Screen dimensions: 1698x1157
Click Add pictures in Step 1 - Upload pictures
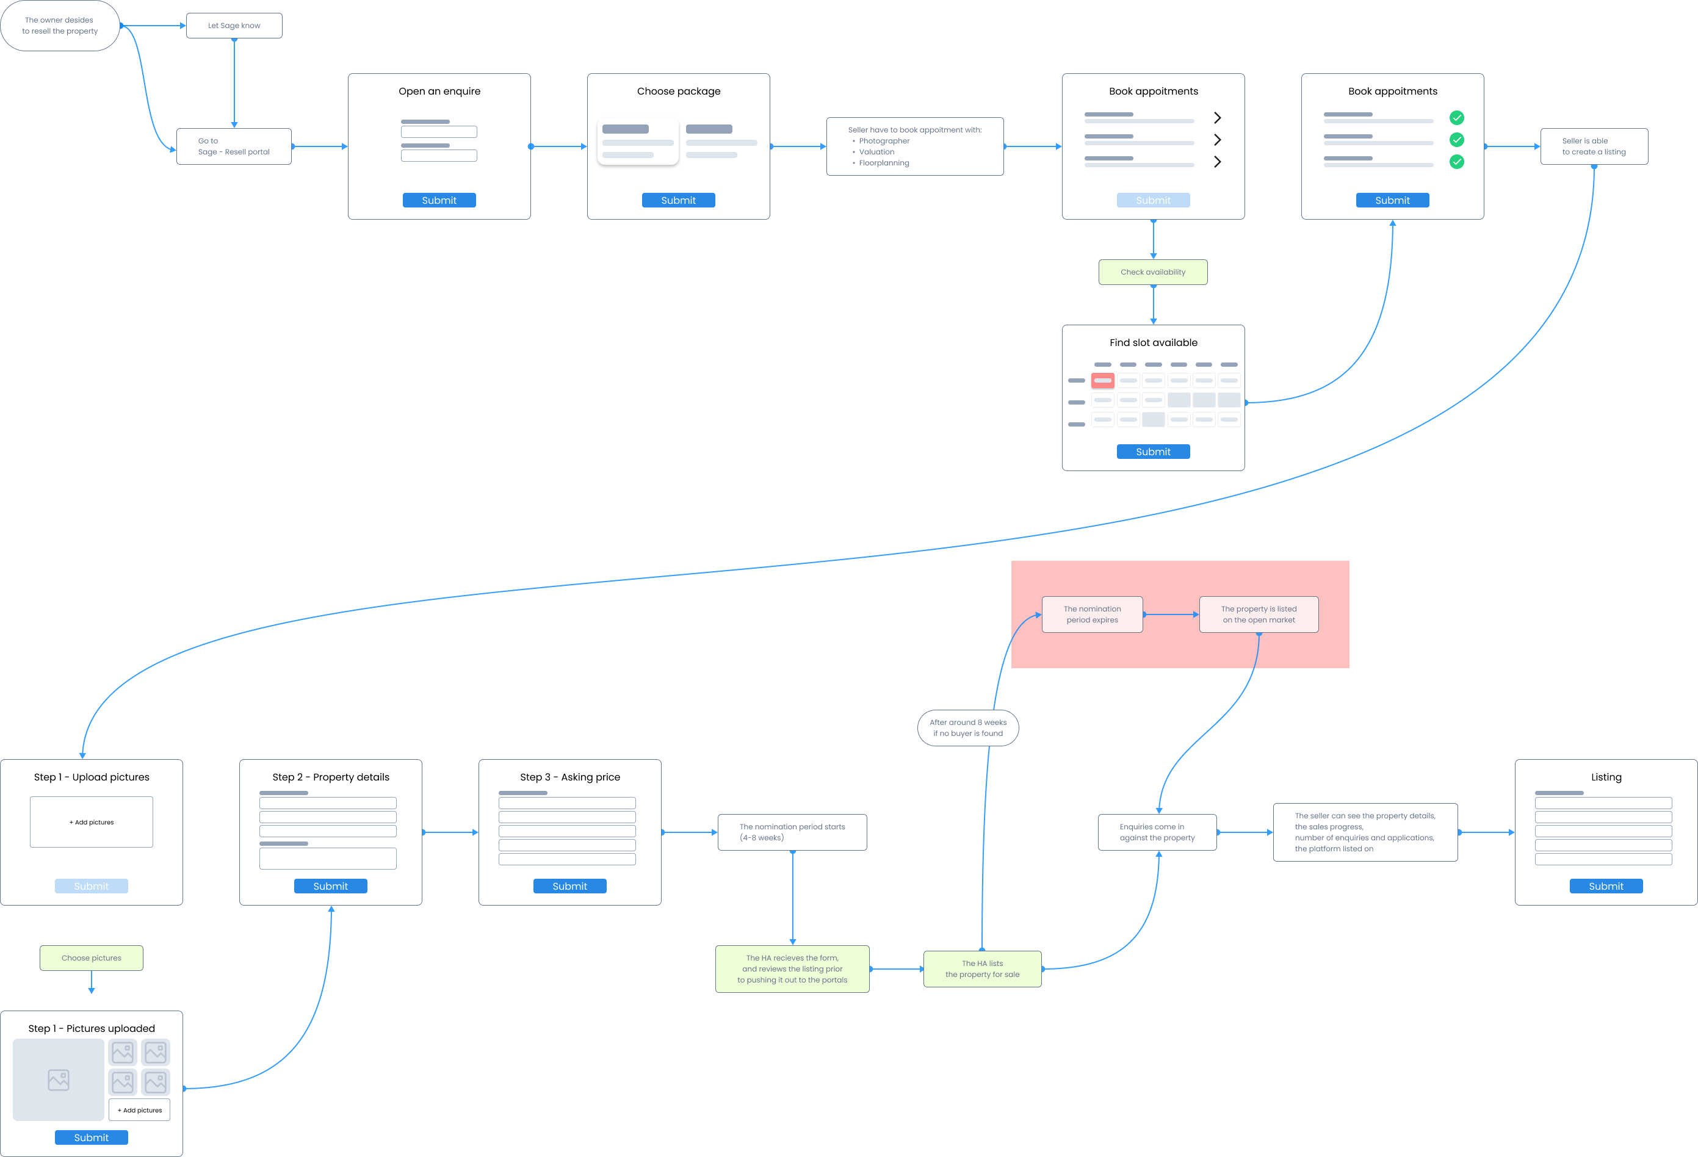pos(92,822)
